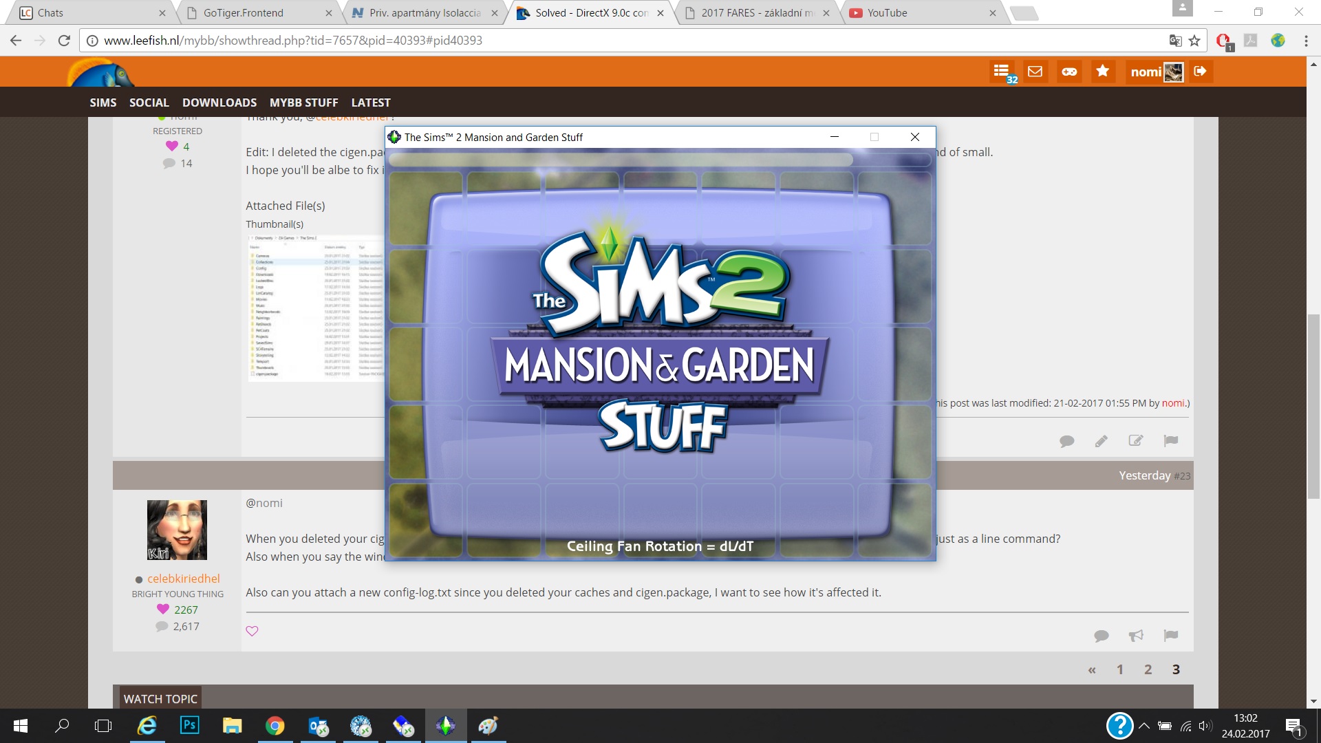Switch to the GoTiger.Frontend tab
This screenshot has width=1321, height=743.
(244, 13)
